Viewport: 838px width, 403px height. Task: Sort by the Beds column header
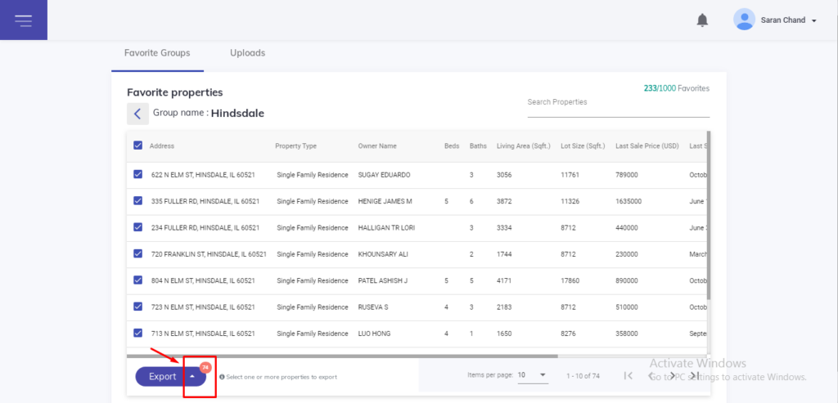tap(452, 146)
